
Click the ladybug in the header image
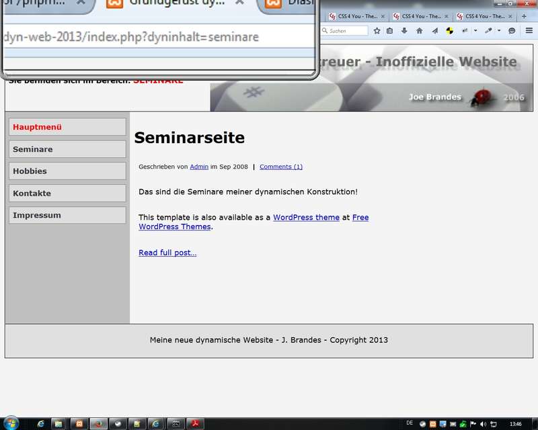pos(483,97)
